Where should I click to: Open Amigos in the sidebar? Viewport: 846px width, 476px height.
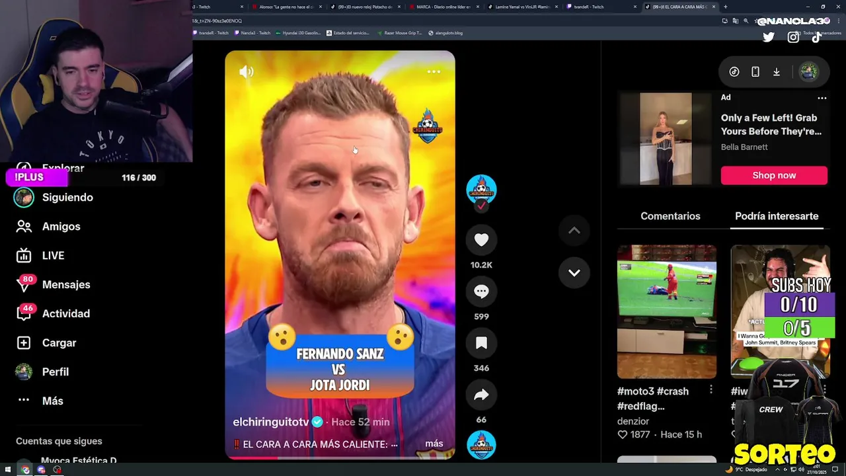click(x=61, y=226)
